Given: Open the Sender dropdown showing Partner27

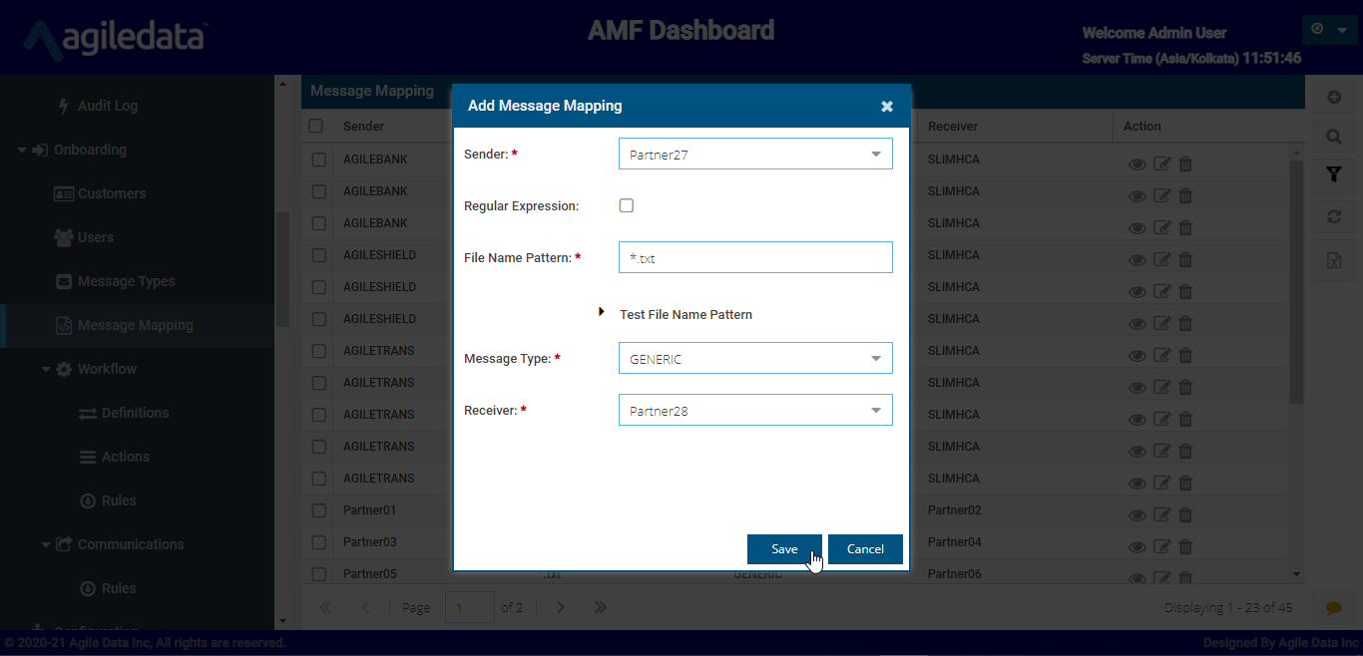Looking at the screenshot, I should [x=755, y=155].
